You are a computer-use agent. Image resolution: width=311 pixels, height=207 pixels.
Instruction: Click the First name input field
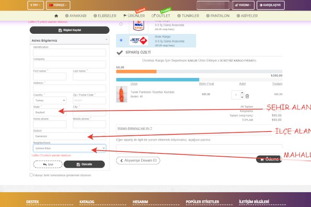pos(50,76)
